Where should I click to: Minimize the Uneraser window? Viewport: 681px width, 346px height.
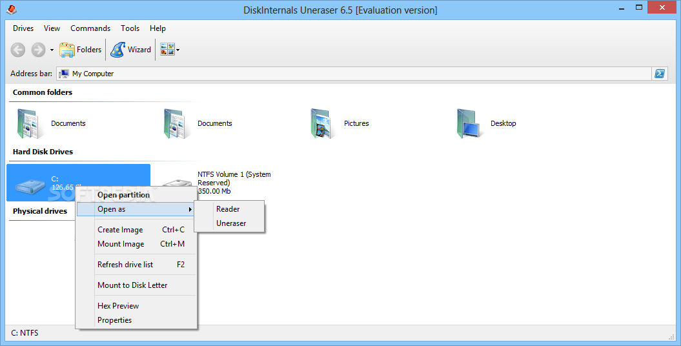[622, 8]
